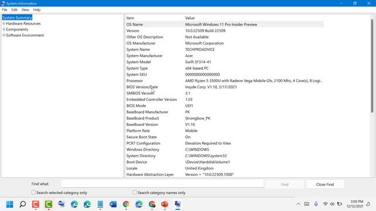Click value 10.0.22509 Build 22509
Viewport: 376px width, 211px height.
(x=205, y=30)
